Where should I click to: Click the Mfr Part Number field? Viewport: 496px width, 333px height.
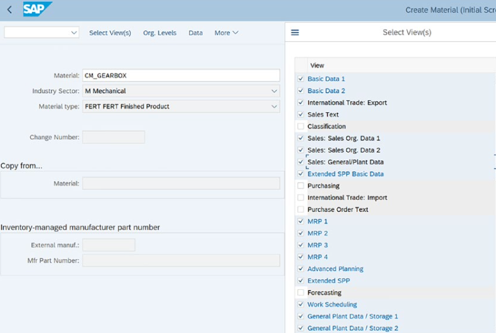pyautogui.click(x=181, y=260)
